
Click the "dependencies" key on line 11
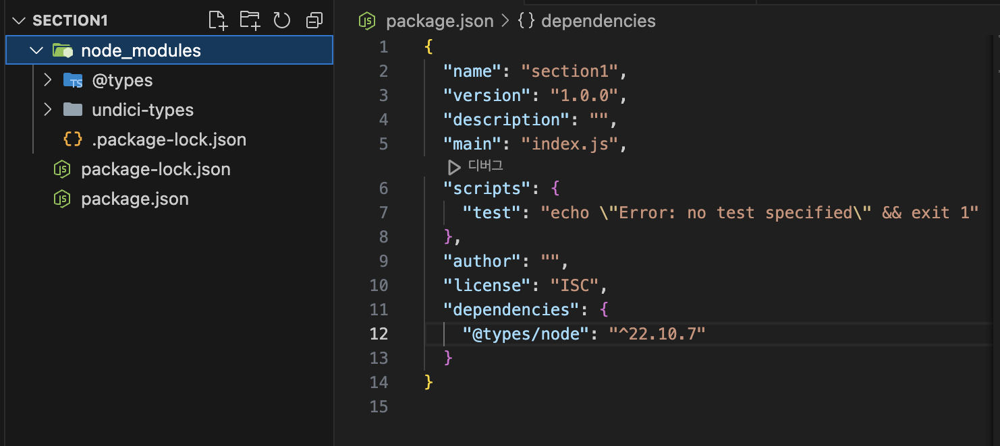[x=511, y=309]
